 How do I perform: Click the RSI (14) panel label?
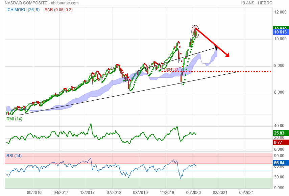coord(14,156)
